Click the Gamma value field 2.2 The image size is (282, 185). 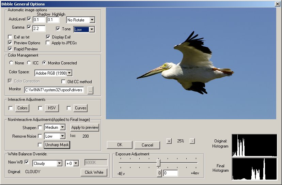pyautogui.click(x=39, y=28)
